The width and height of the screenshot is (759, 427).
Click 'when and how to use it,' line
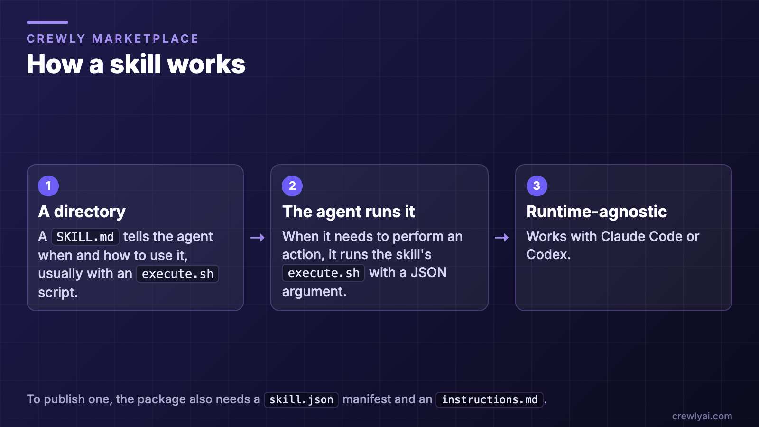pyautogui.click(x=113, y=255)
